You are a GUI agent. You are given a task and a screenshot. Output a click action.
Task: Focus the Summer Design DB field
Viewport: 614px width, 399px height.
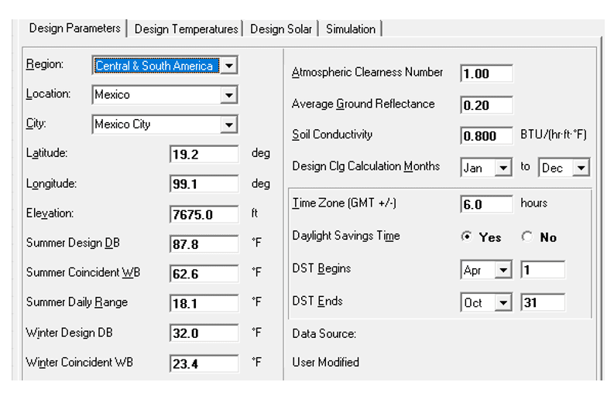204,244
